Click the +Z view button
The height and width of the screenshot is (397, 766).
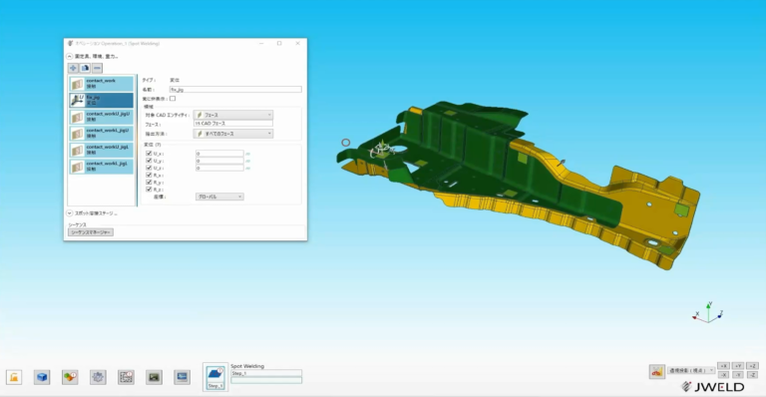(x=753, y=366)
